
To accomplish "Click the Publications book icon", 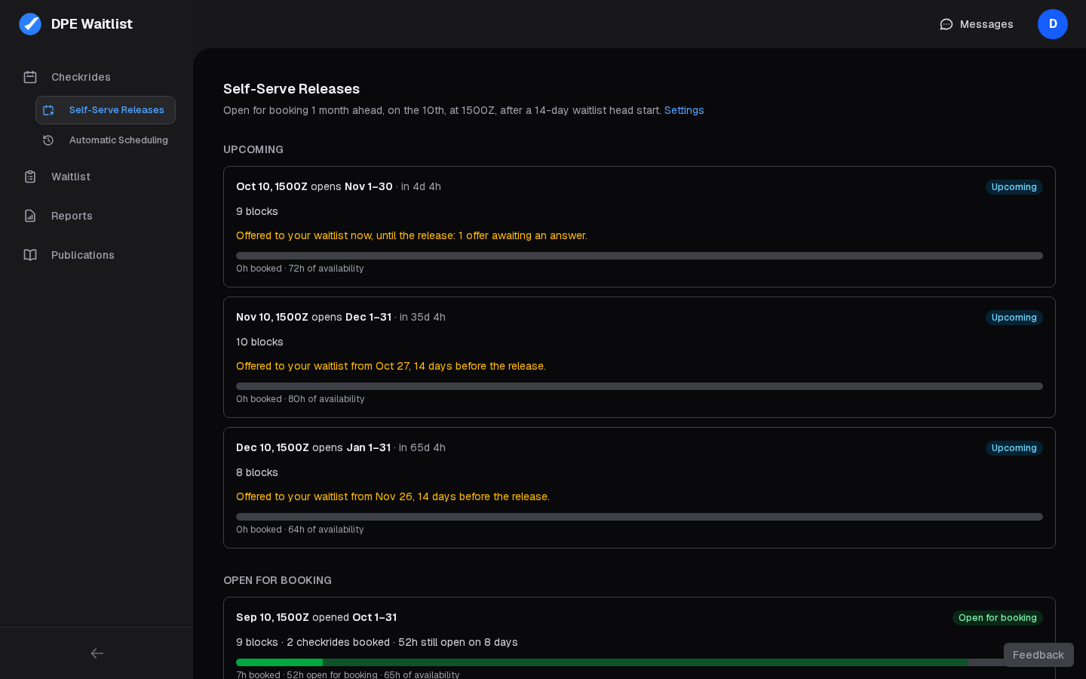I will (x=30, y=255).
